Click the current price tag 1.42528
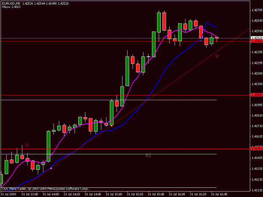 [257, 38]
